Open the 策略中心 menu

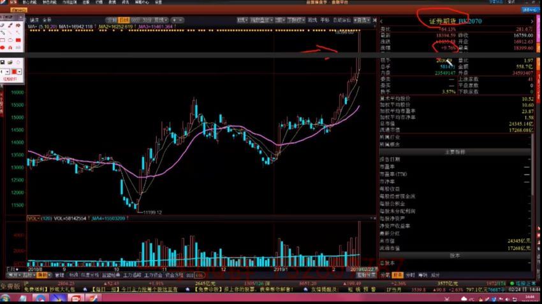[142, 2]
